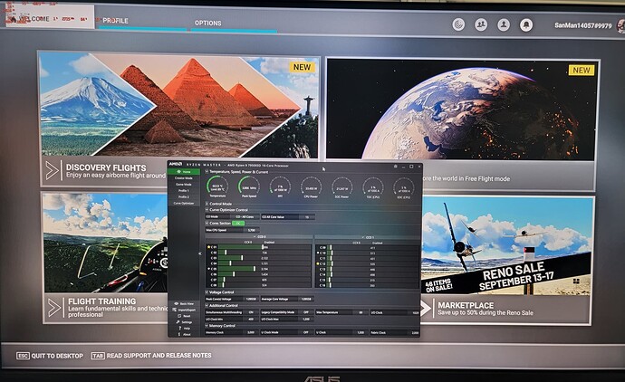
Task: Collapse the Memory Control section
Action: 207,326
